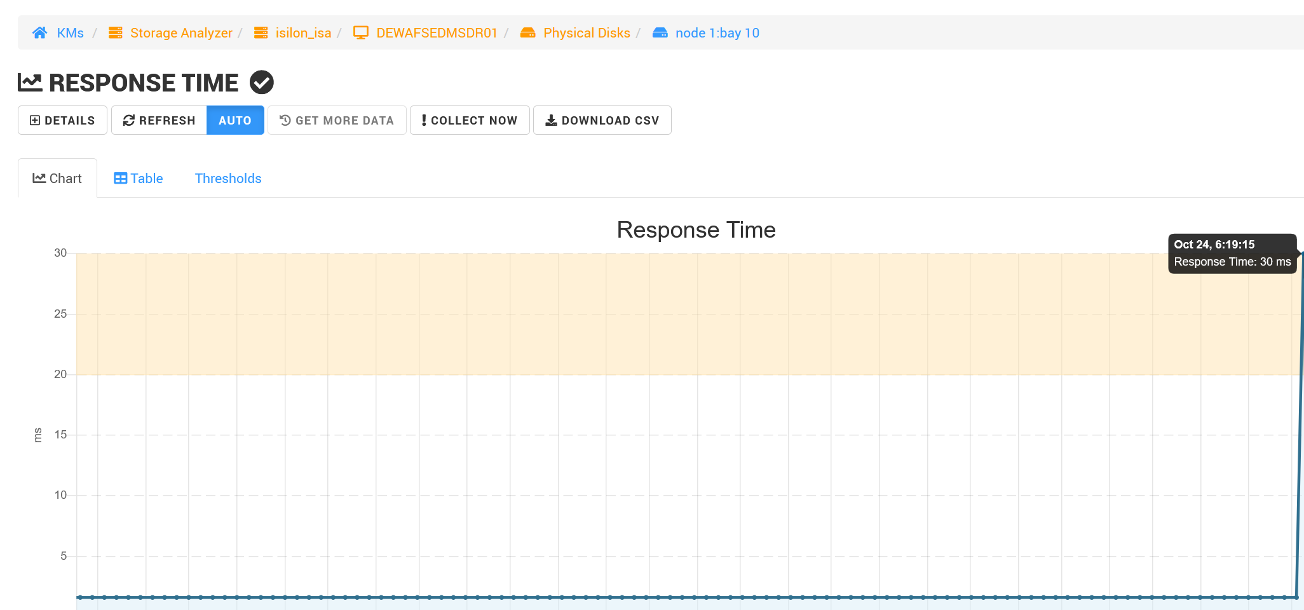Click the monitor icon beside DEWAFSEDMSDR01
This screenshot has width=1304, height=610.
tap(360, 32)
